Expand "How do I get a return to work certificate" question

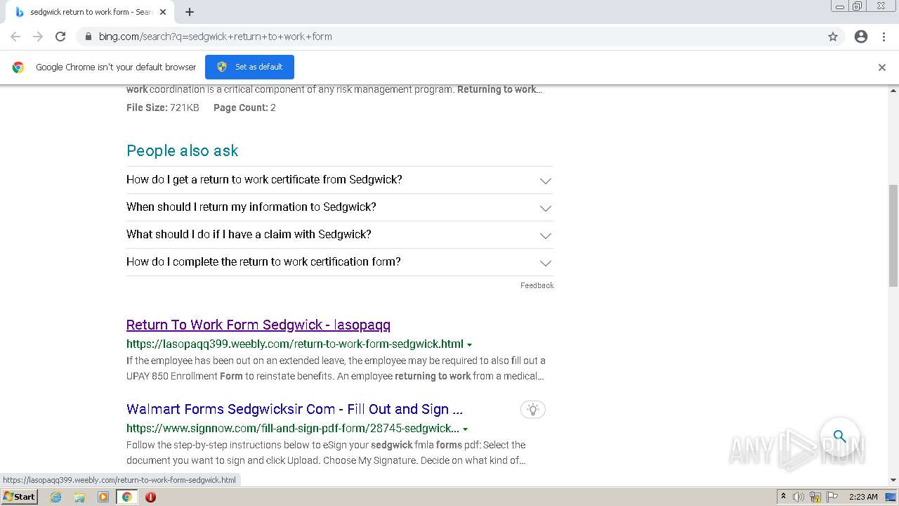[x=340, y=180]
